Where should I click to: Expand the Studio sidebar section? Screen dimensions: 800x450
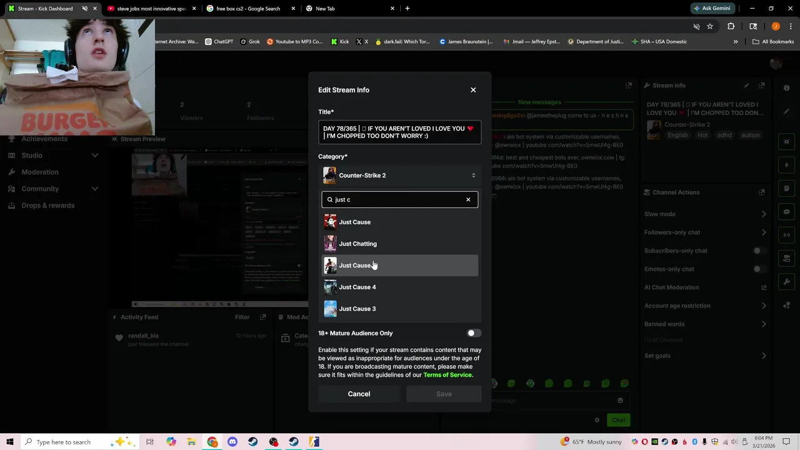tap(95, 155)
